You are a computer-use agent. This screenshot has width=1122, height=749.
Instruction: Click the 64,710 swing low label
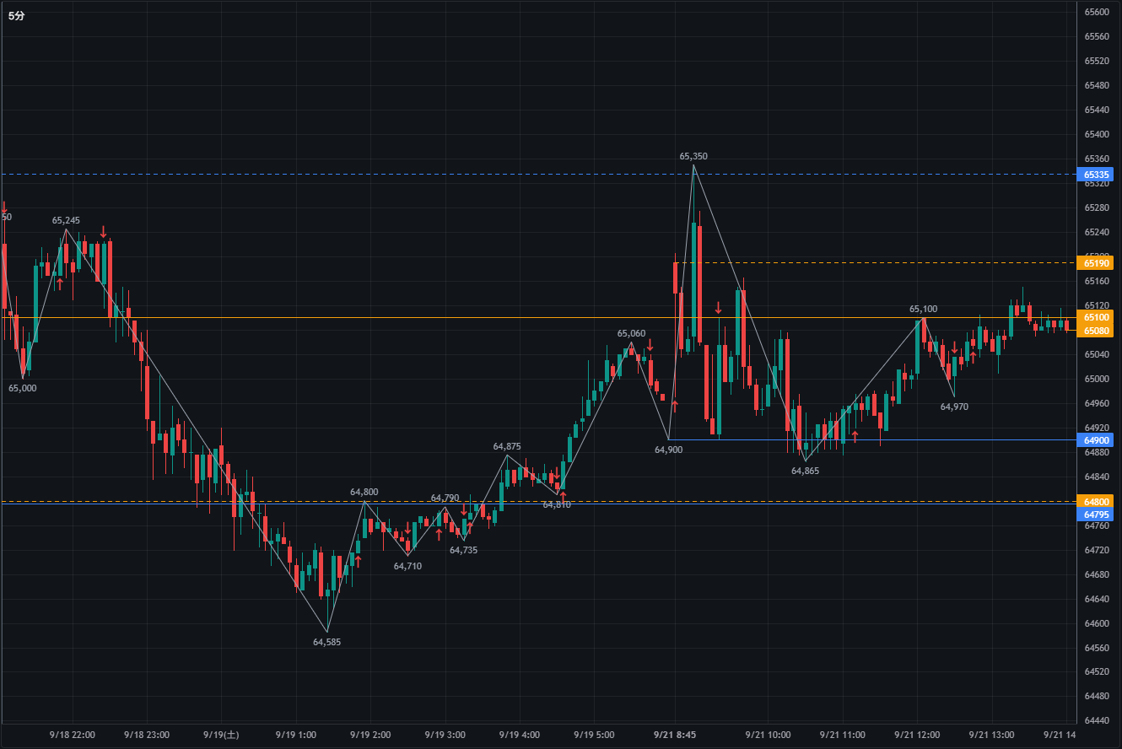click(407, 566)
